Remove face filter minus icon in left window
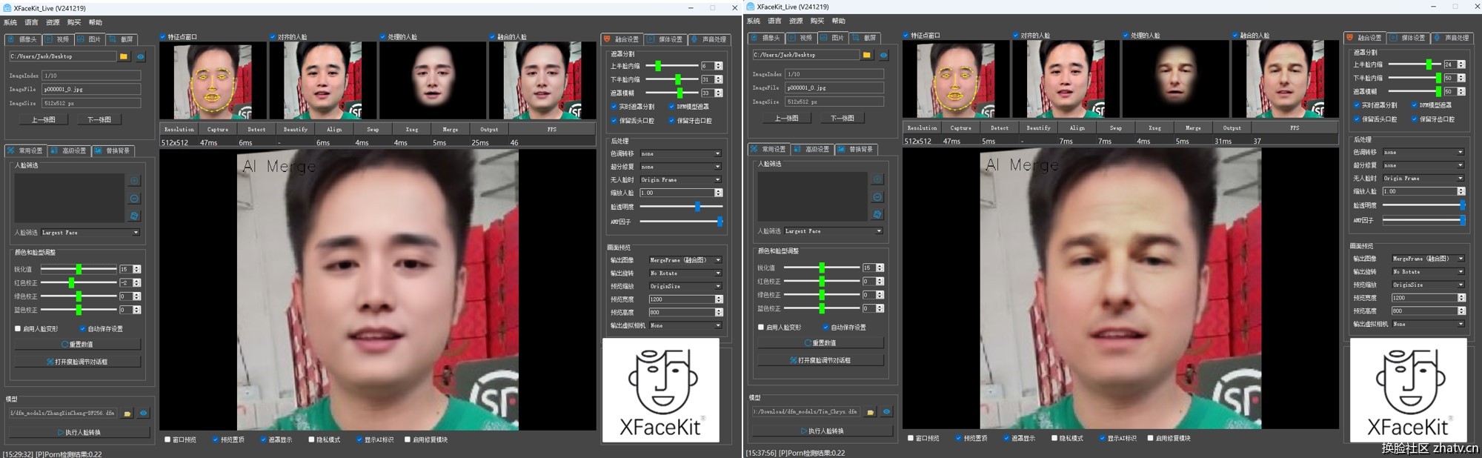This screenshot has height=458, width=1482. pyautogui.click(x=134, y=199)
